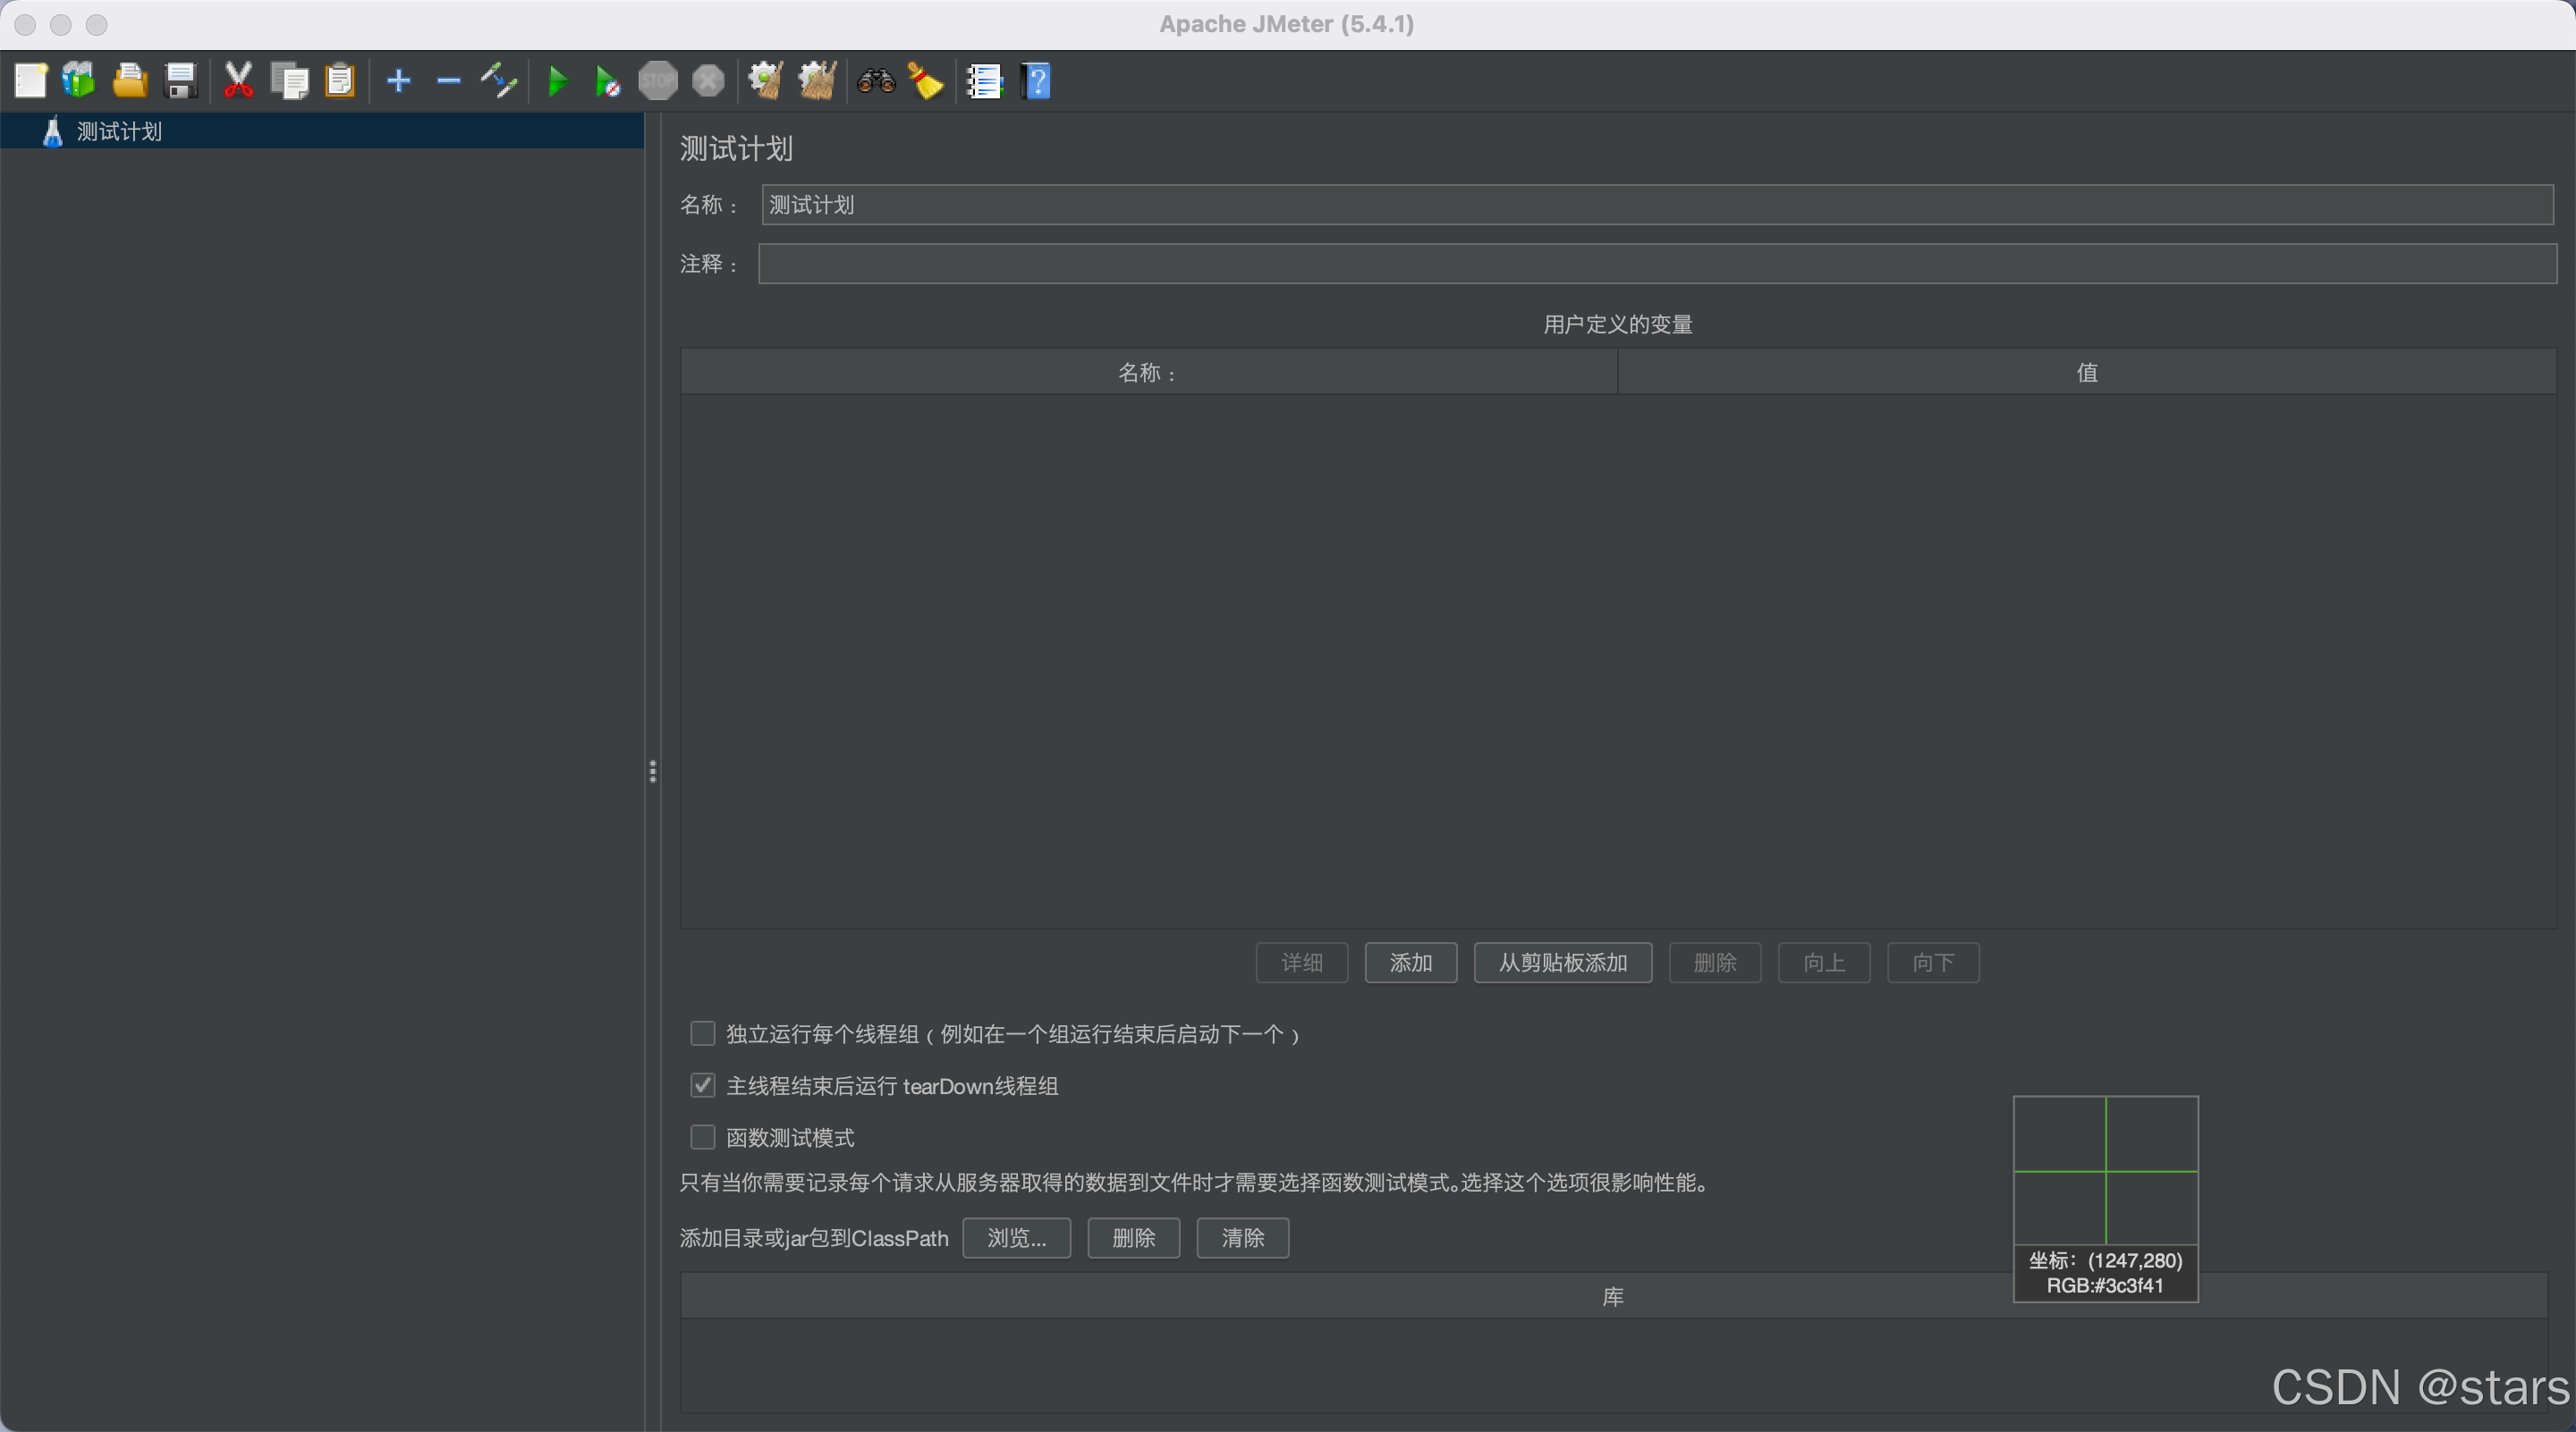Search the tree with the binoculars icon

tap(876, 81)
